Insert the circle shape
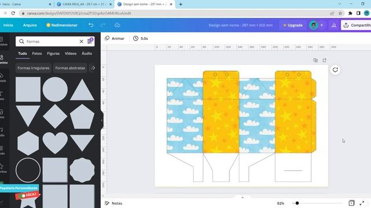 point(55,90)
